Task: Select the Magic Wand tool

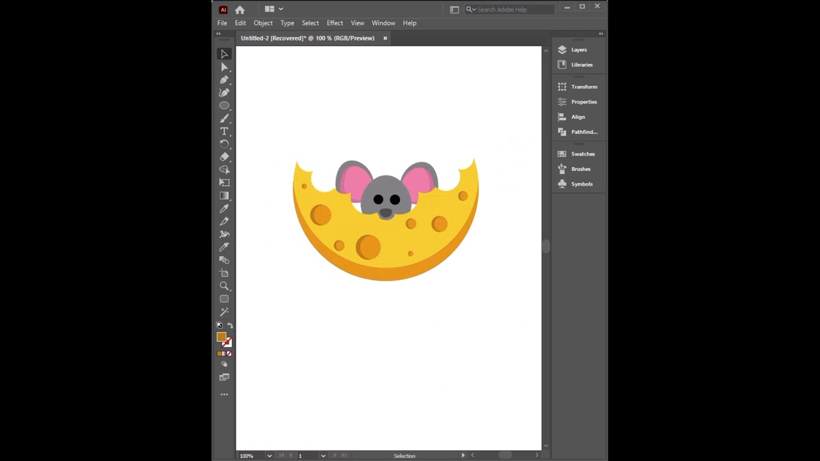Action: tap(224, 312)
